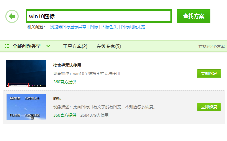Open the 图标丢失 related link
This screenshot has height=141, width=227.
(x=110, y=27)
